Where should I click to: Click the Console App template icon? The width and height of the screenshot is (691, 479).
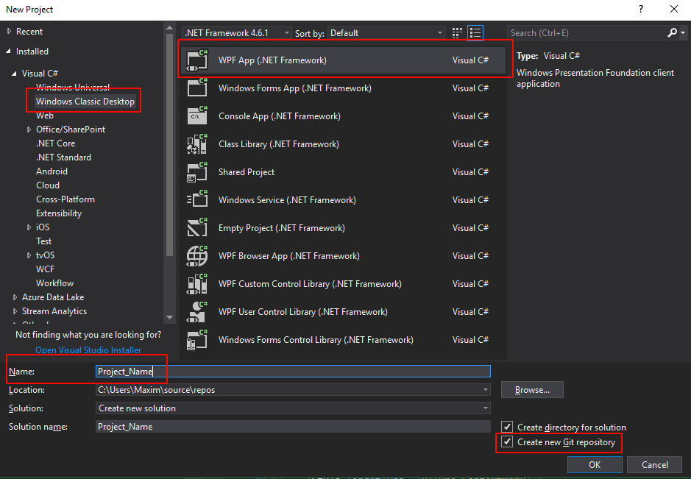tap(197, 116)
